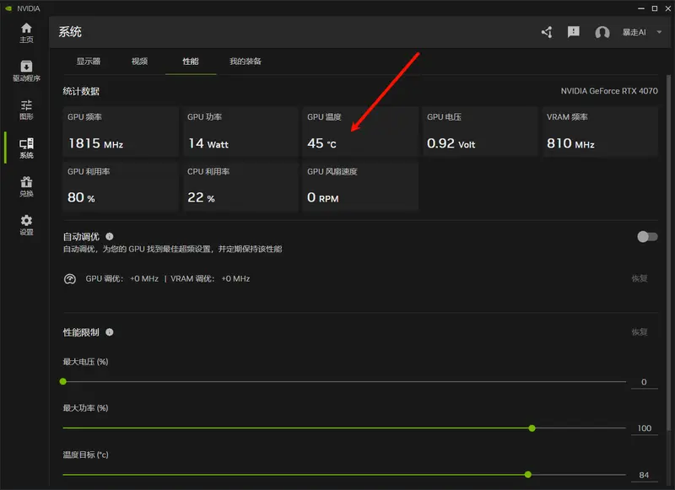Click the 最大电压 value field
Viewport: 675px width, 490px height.
click(x=644, y=382)
